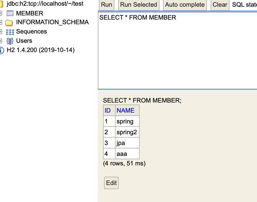The image size is (257, 202).
Task: Click the Run Selected button
Action: (x=139, y=5)
